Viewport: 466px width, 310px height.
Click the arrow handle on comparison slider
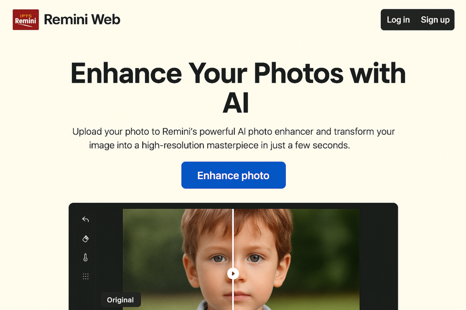point(233,273)
